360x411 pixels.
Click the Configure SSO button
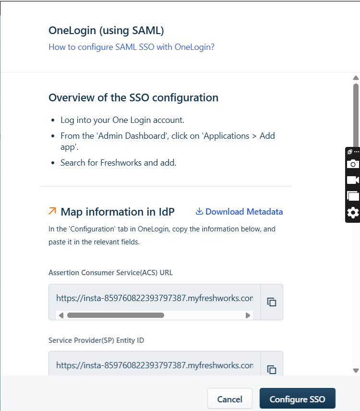click(x=298, y=399)
